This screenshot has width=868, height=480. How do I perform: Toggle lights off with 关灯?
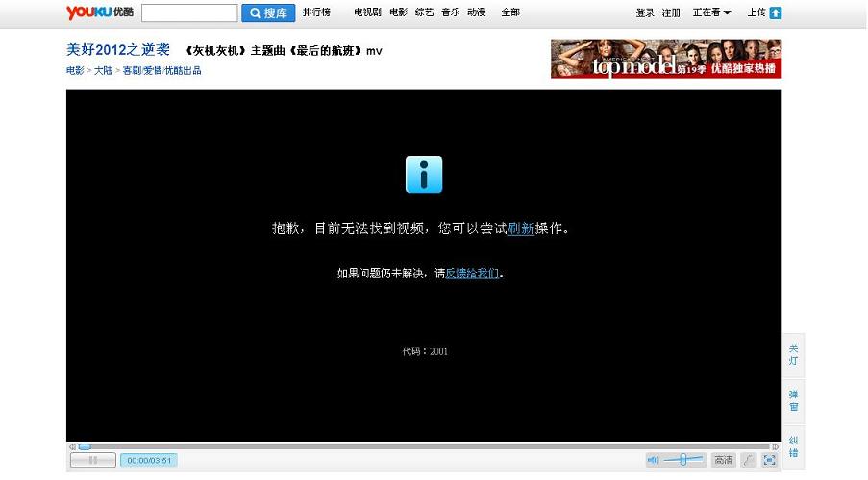click(793, 354)
